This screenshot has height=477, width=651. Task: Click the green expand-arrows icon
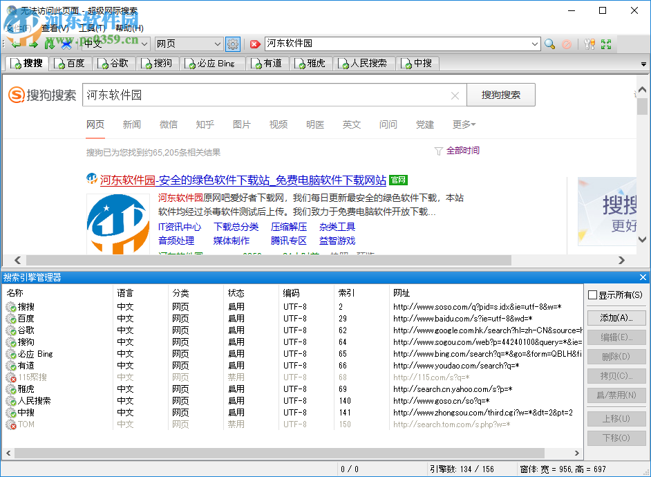coord(606,44)
